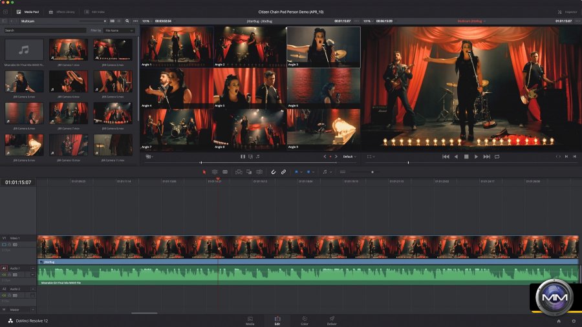The image size is (582, 327).
Task: Click the home project manager icon
Action: point(559,321)
